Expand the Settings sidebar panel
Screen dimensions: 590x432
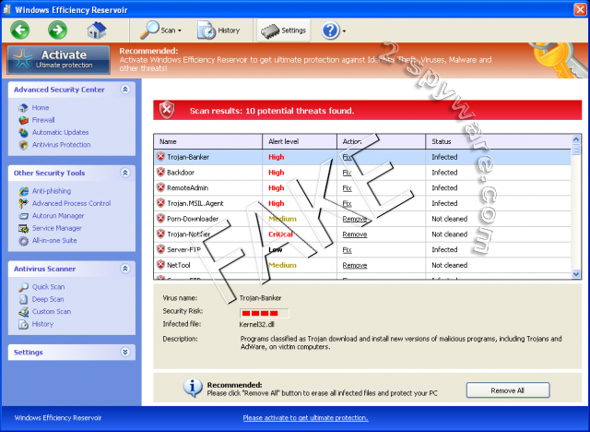125,352
